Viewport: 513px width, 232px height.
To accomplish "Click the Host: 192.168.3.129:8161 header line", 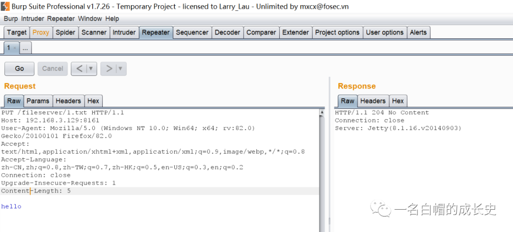I will pyautogui.click(x=50, y=120).
